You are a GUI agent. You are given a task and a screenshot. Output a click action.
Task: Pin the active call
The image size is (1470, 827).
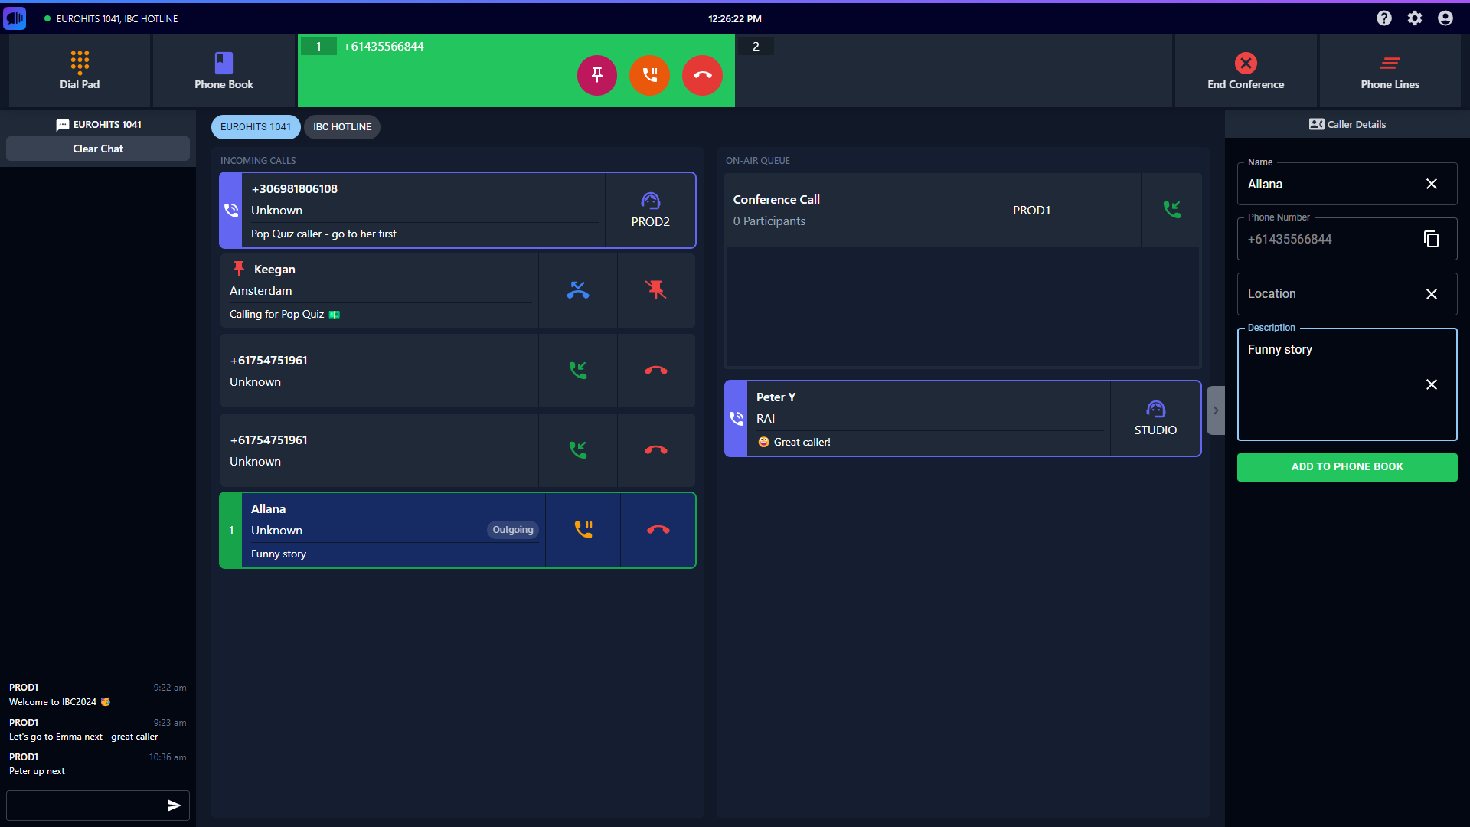click(x=596, y=75)
